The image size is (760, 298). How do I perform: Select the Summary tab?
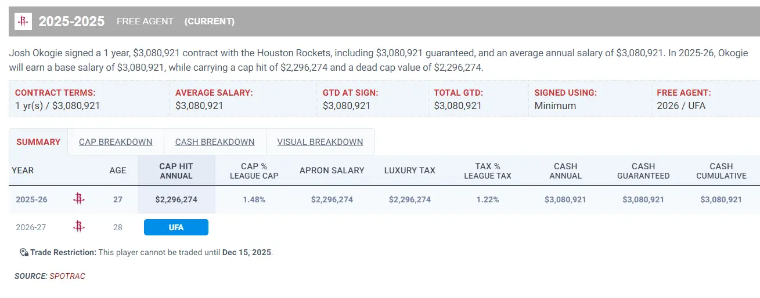[x=38, y=142]
